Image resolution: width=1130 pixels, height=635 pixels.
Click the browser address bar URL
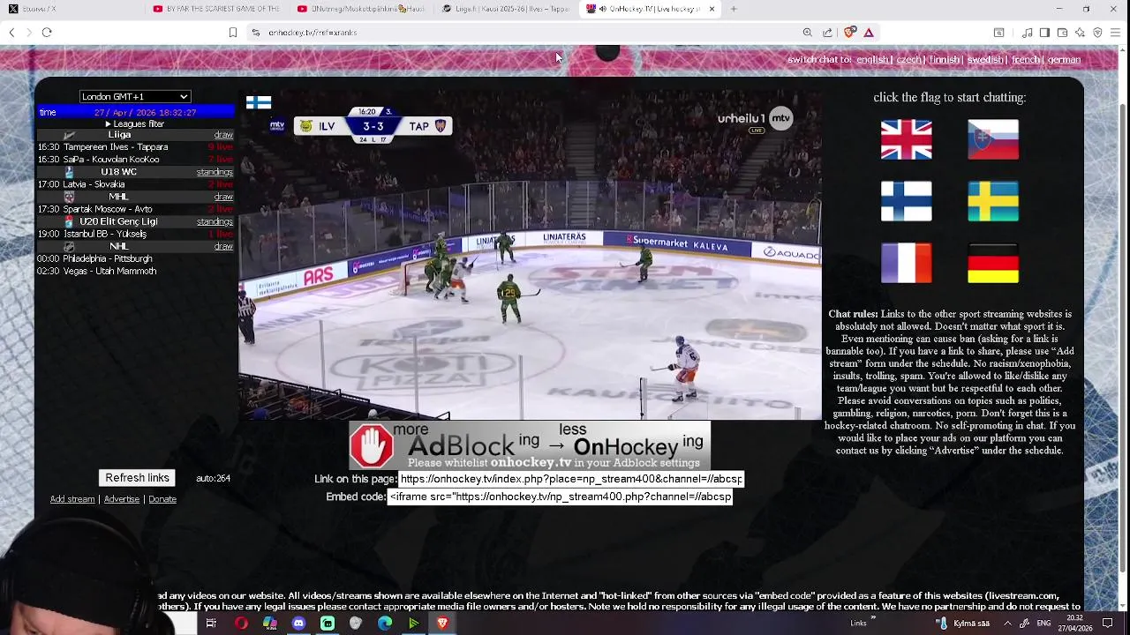(313, 33)
